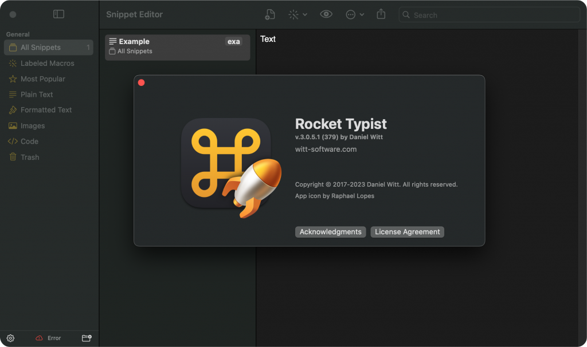This screenshot has width=587, height=347.
Task: Expand the wand tool dropdown chevron
Action: 304,14
